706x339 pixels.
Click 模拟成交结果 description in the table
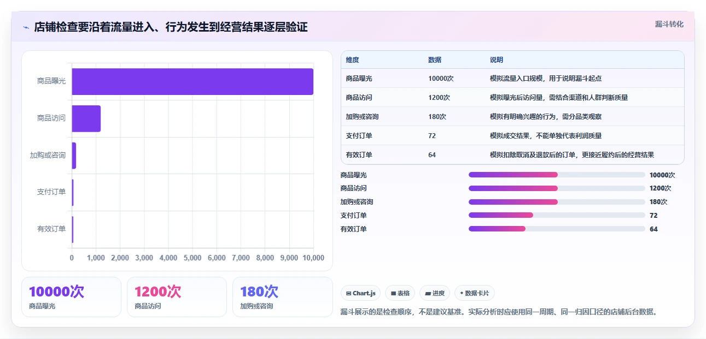(x=546, y=136)
